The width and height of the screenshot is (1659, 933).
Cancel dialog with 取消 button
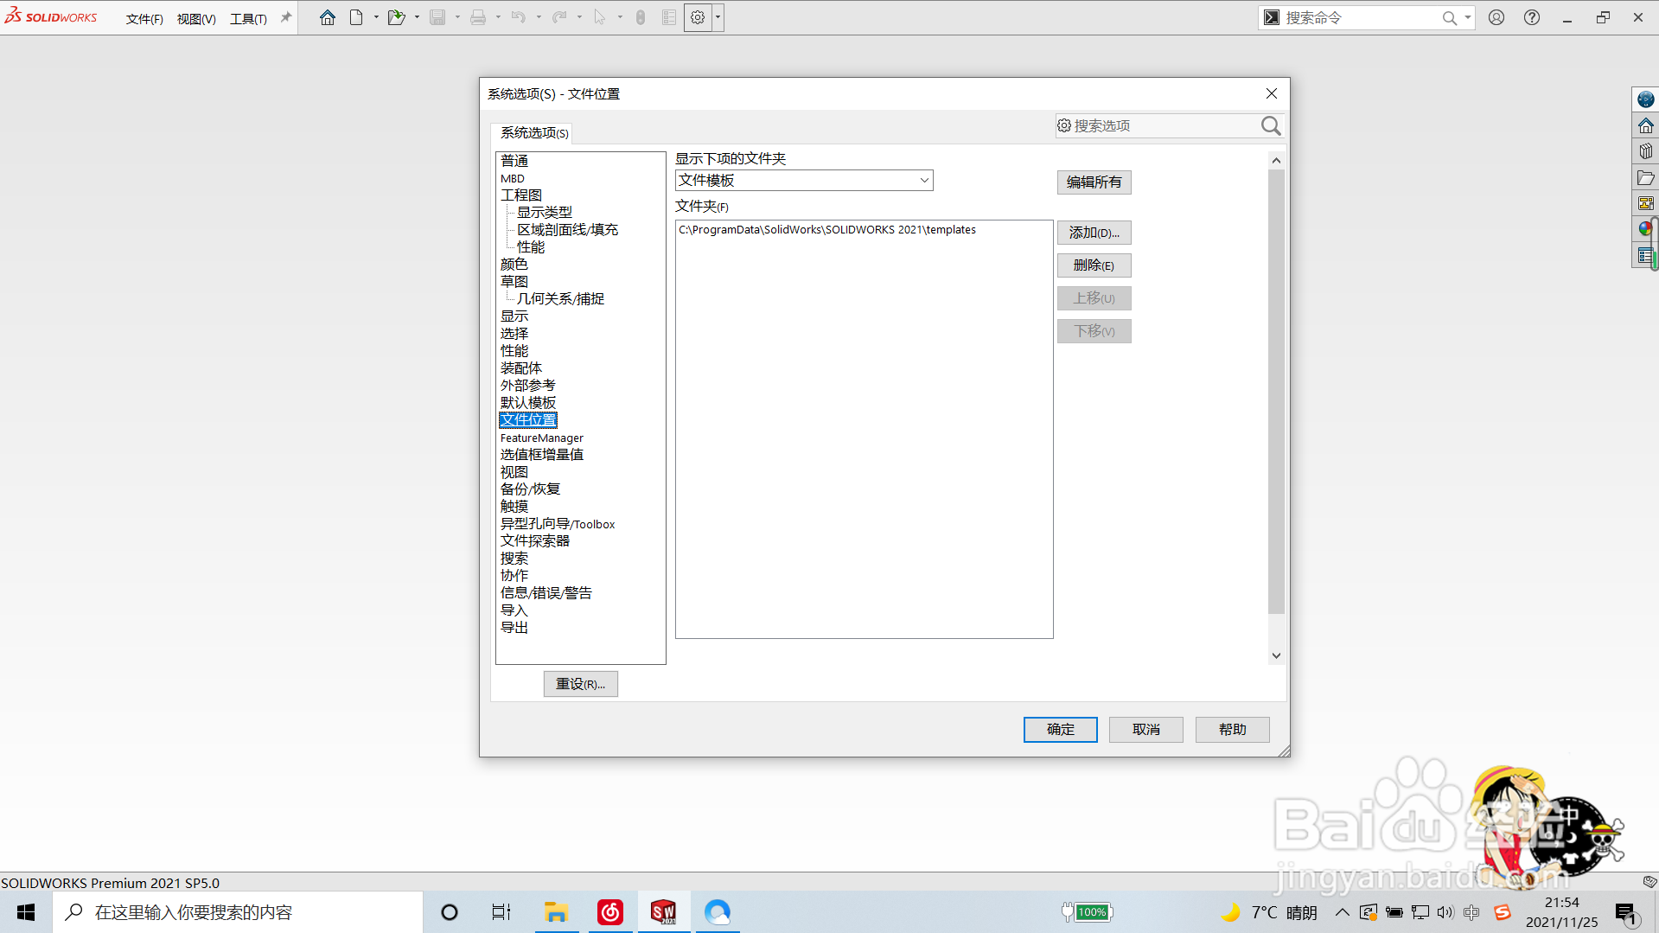point(1146,730)
